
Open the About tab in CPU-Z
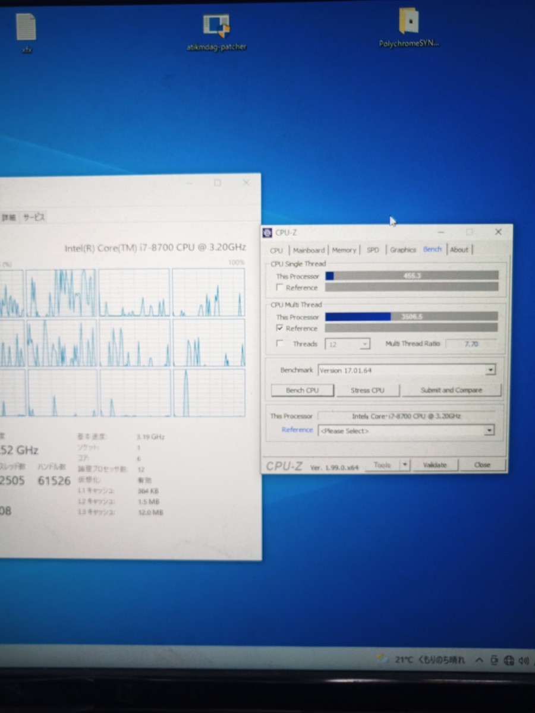click(459, 250)
